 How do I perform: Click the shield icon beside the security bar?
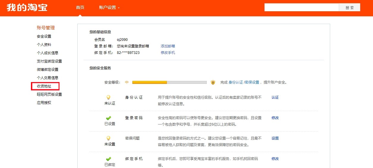pos(213,82)
